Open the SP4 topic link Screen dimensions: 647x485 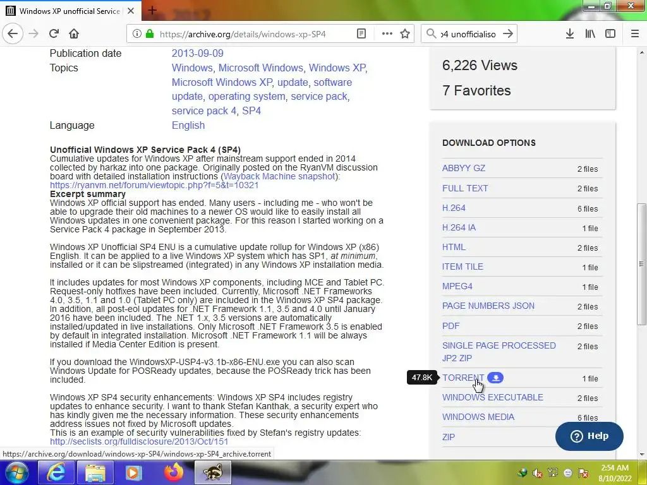pos(251,111)
